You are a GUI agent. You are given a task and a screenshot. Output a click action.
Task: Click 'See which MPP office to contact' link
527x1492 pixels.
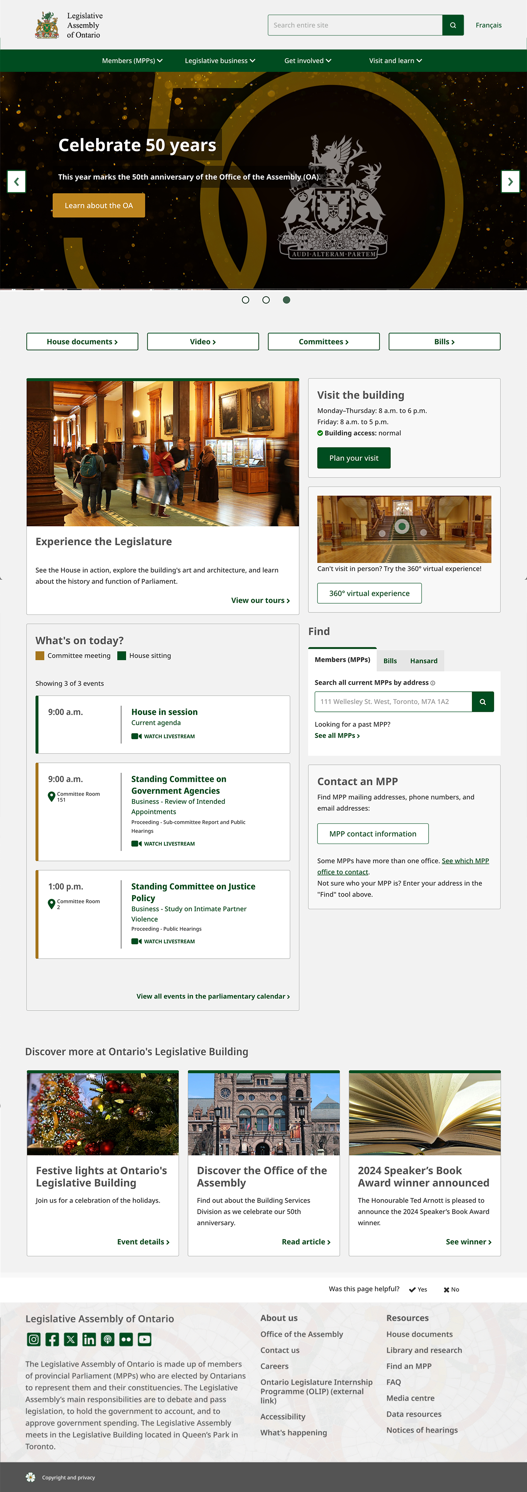[x=403, y=866]
